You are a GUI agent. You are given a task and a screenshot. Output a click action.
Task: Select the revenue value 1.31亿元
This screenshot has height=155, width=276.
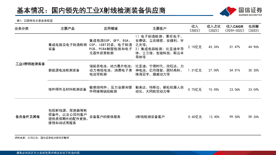pyautogui.click(x=195, y=70)
